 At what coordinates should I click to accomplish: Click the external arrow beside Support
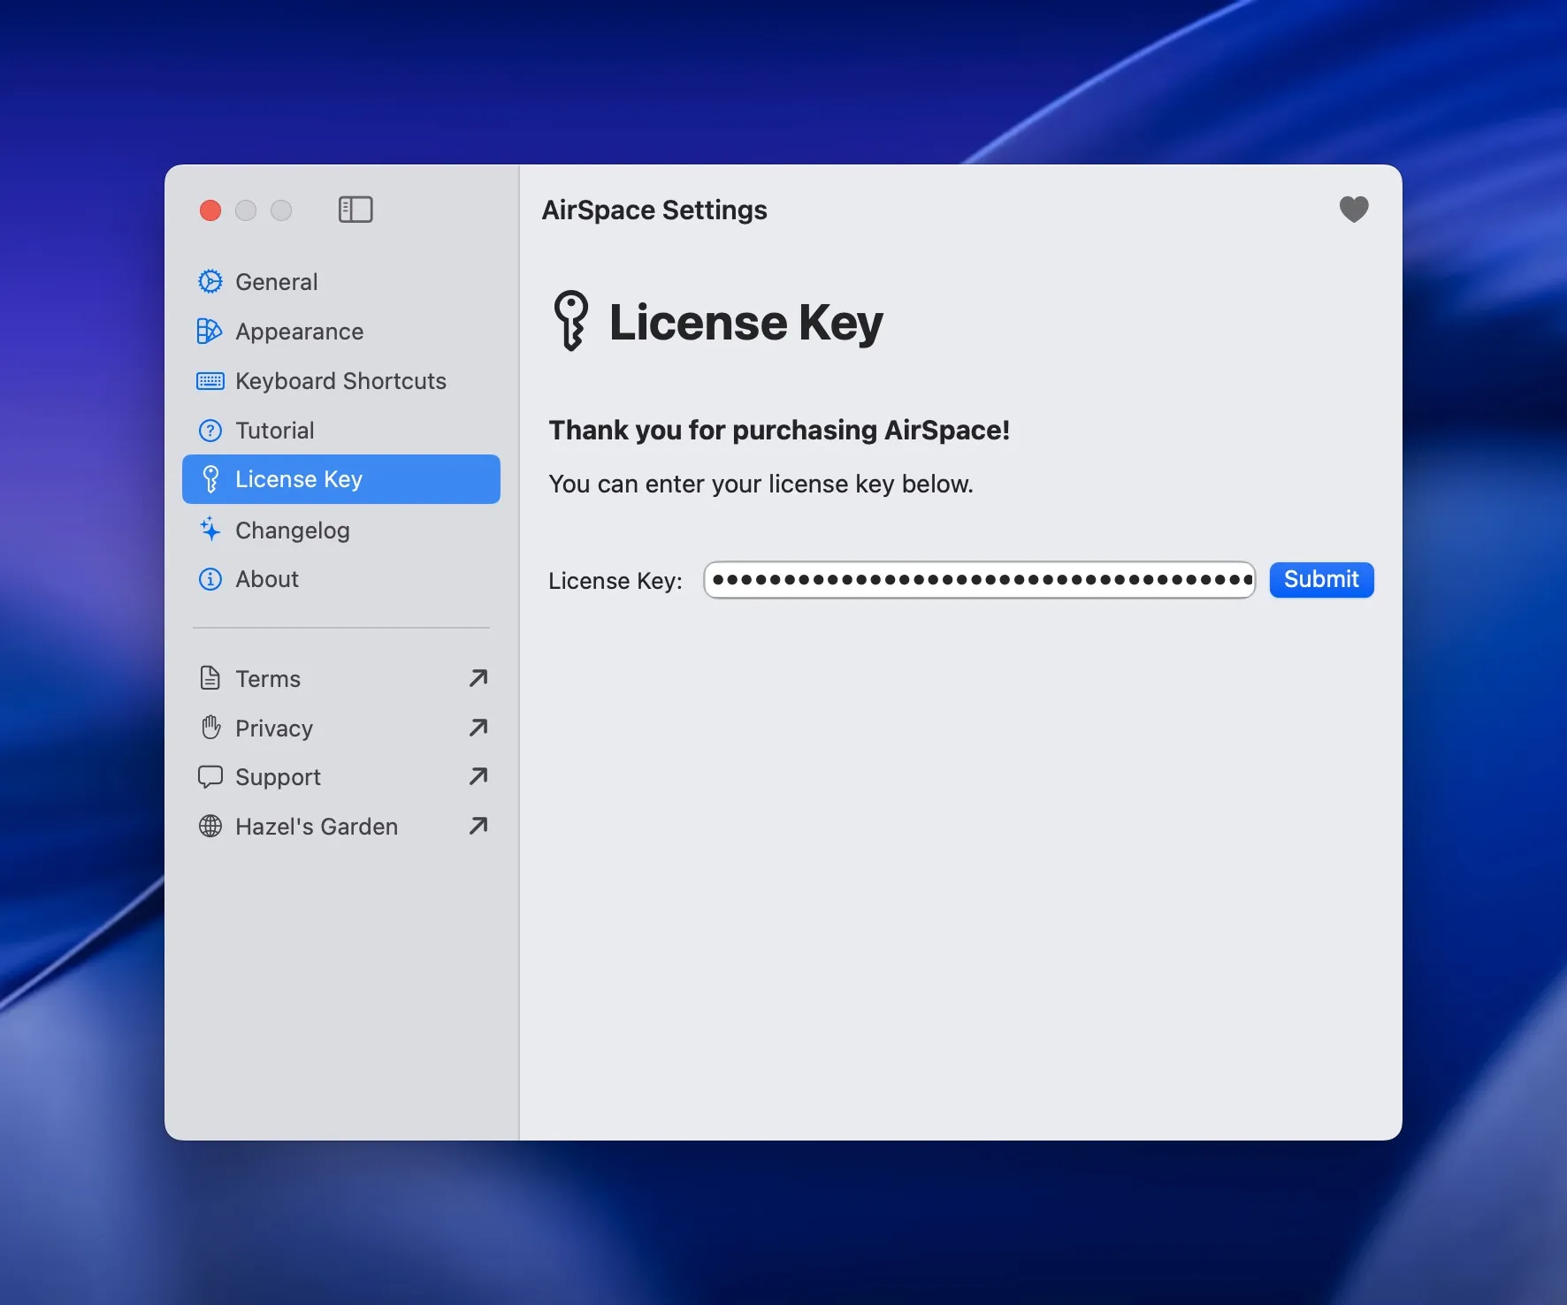[x=478, y=776]
